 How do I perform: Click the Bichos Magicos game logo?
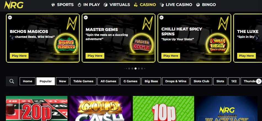(x=66, y=45)
